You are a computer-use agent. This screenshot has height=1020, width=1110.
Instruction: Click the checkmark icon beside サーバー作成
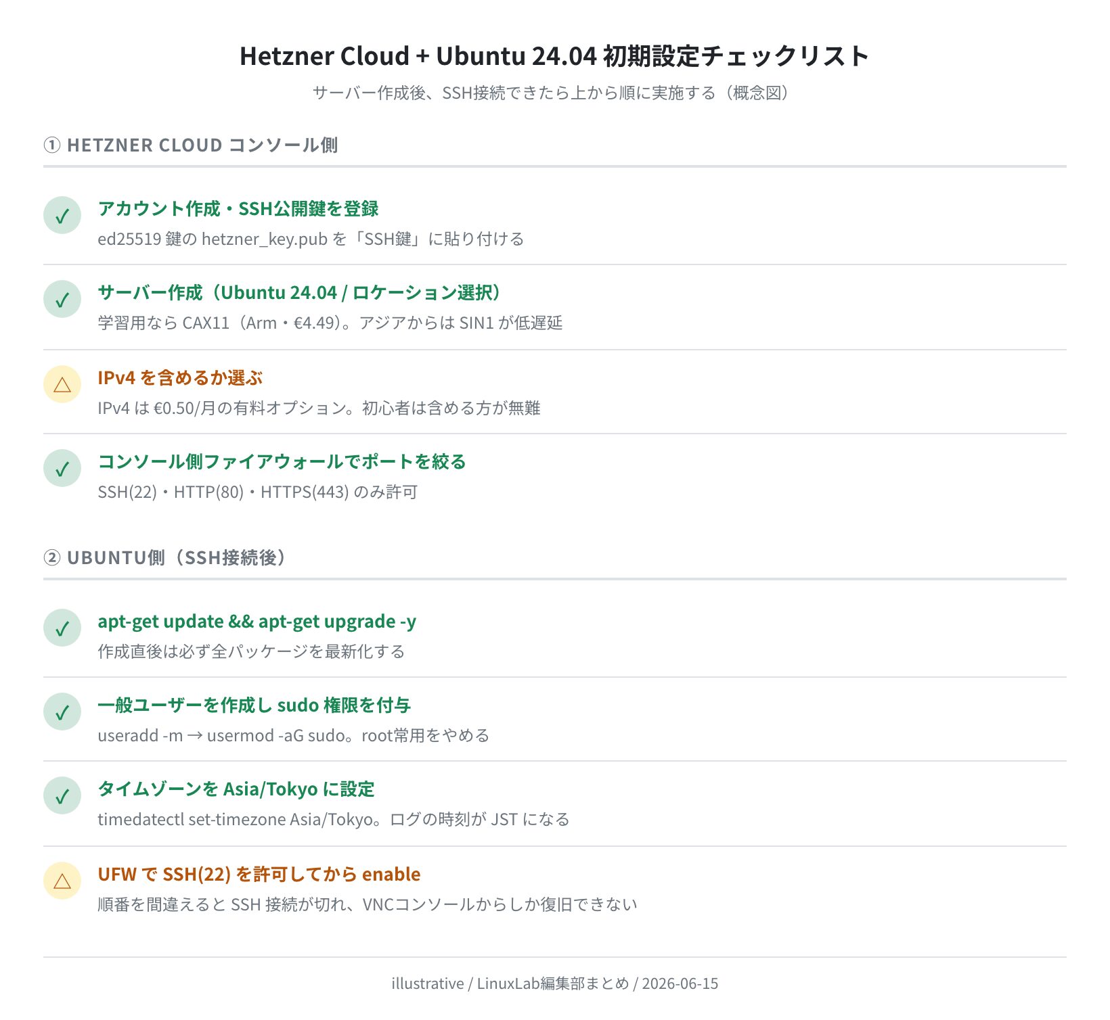[62, 299]
